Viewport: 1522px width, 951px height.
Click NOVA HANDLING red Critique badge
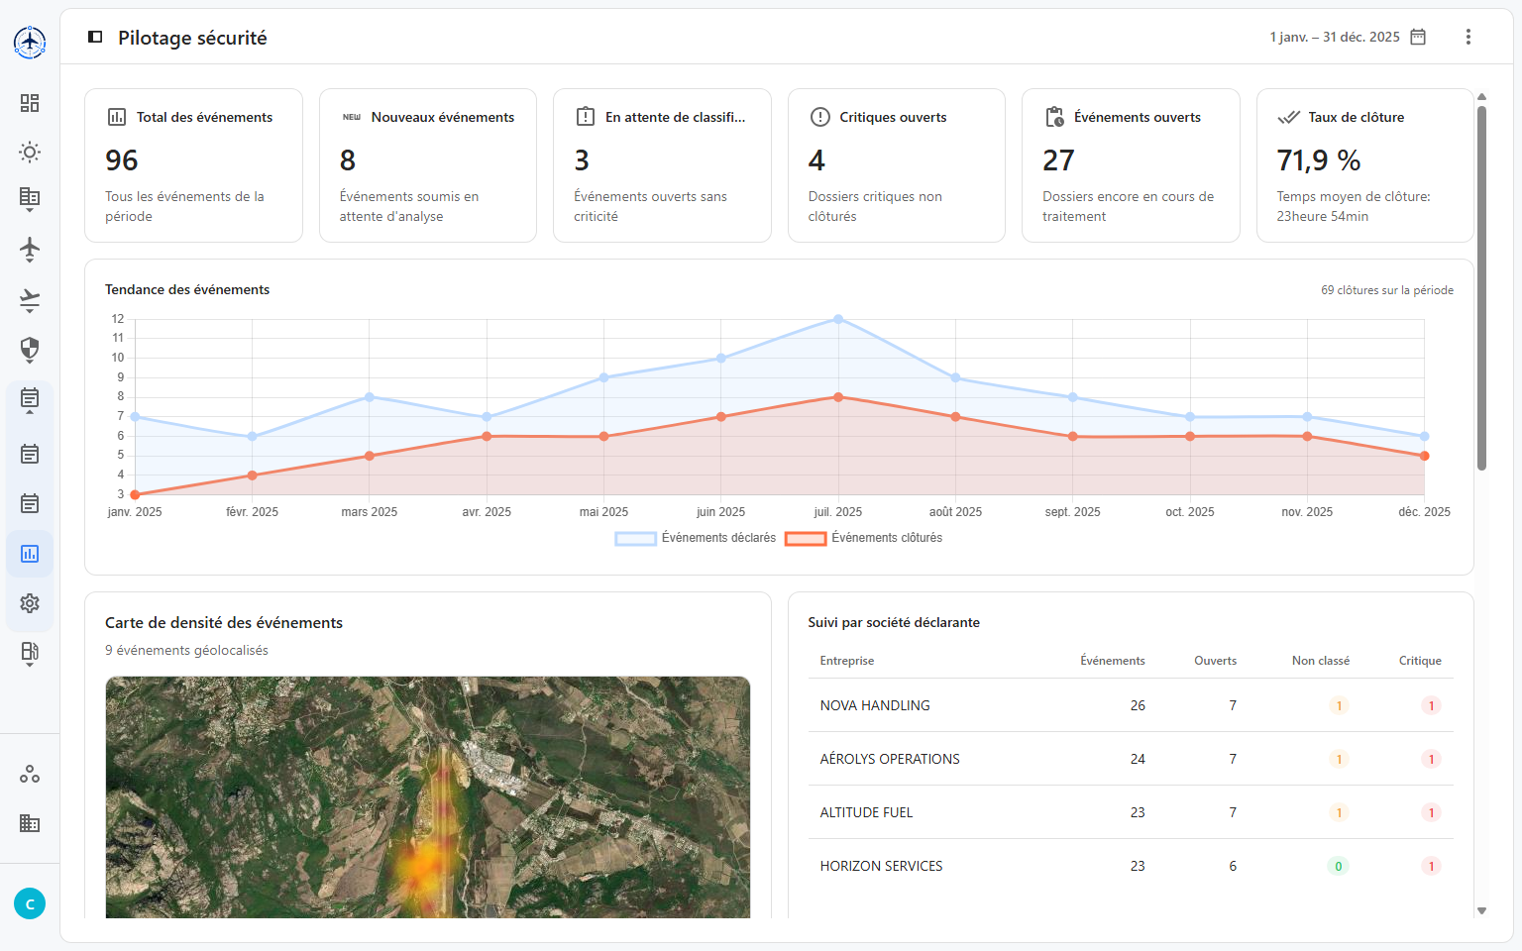[1431, 705]
